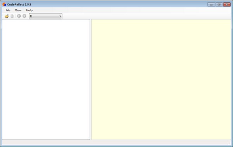This screenshot has width=233, height=147.
Task: Minimize the CodeReflect window
Action: pos(211,4)
